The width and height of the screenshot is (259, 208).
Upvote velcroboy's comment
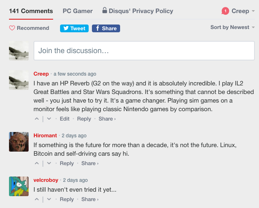37,199
